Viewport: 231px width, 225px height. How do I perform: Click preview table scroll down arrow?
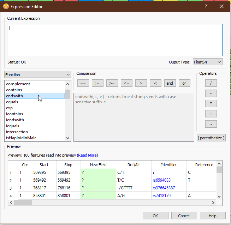(x=219, y=197)
